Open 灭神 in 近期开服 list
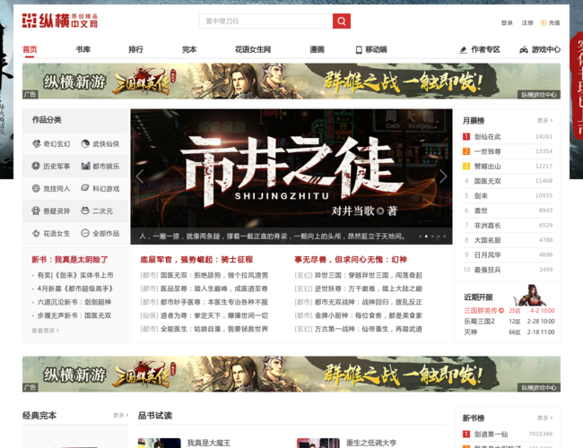This screenshot has height=448, width=583. [470, 332]
